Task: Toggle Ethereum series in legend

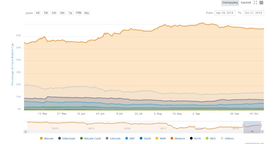Action: 67,139
